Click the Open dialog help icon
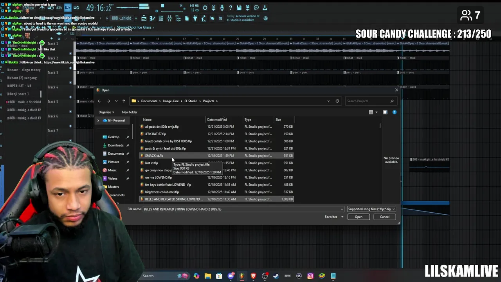Viewport: 501px width, 282px height. (394, 112)
